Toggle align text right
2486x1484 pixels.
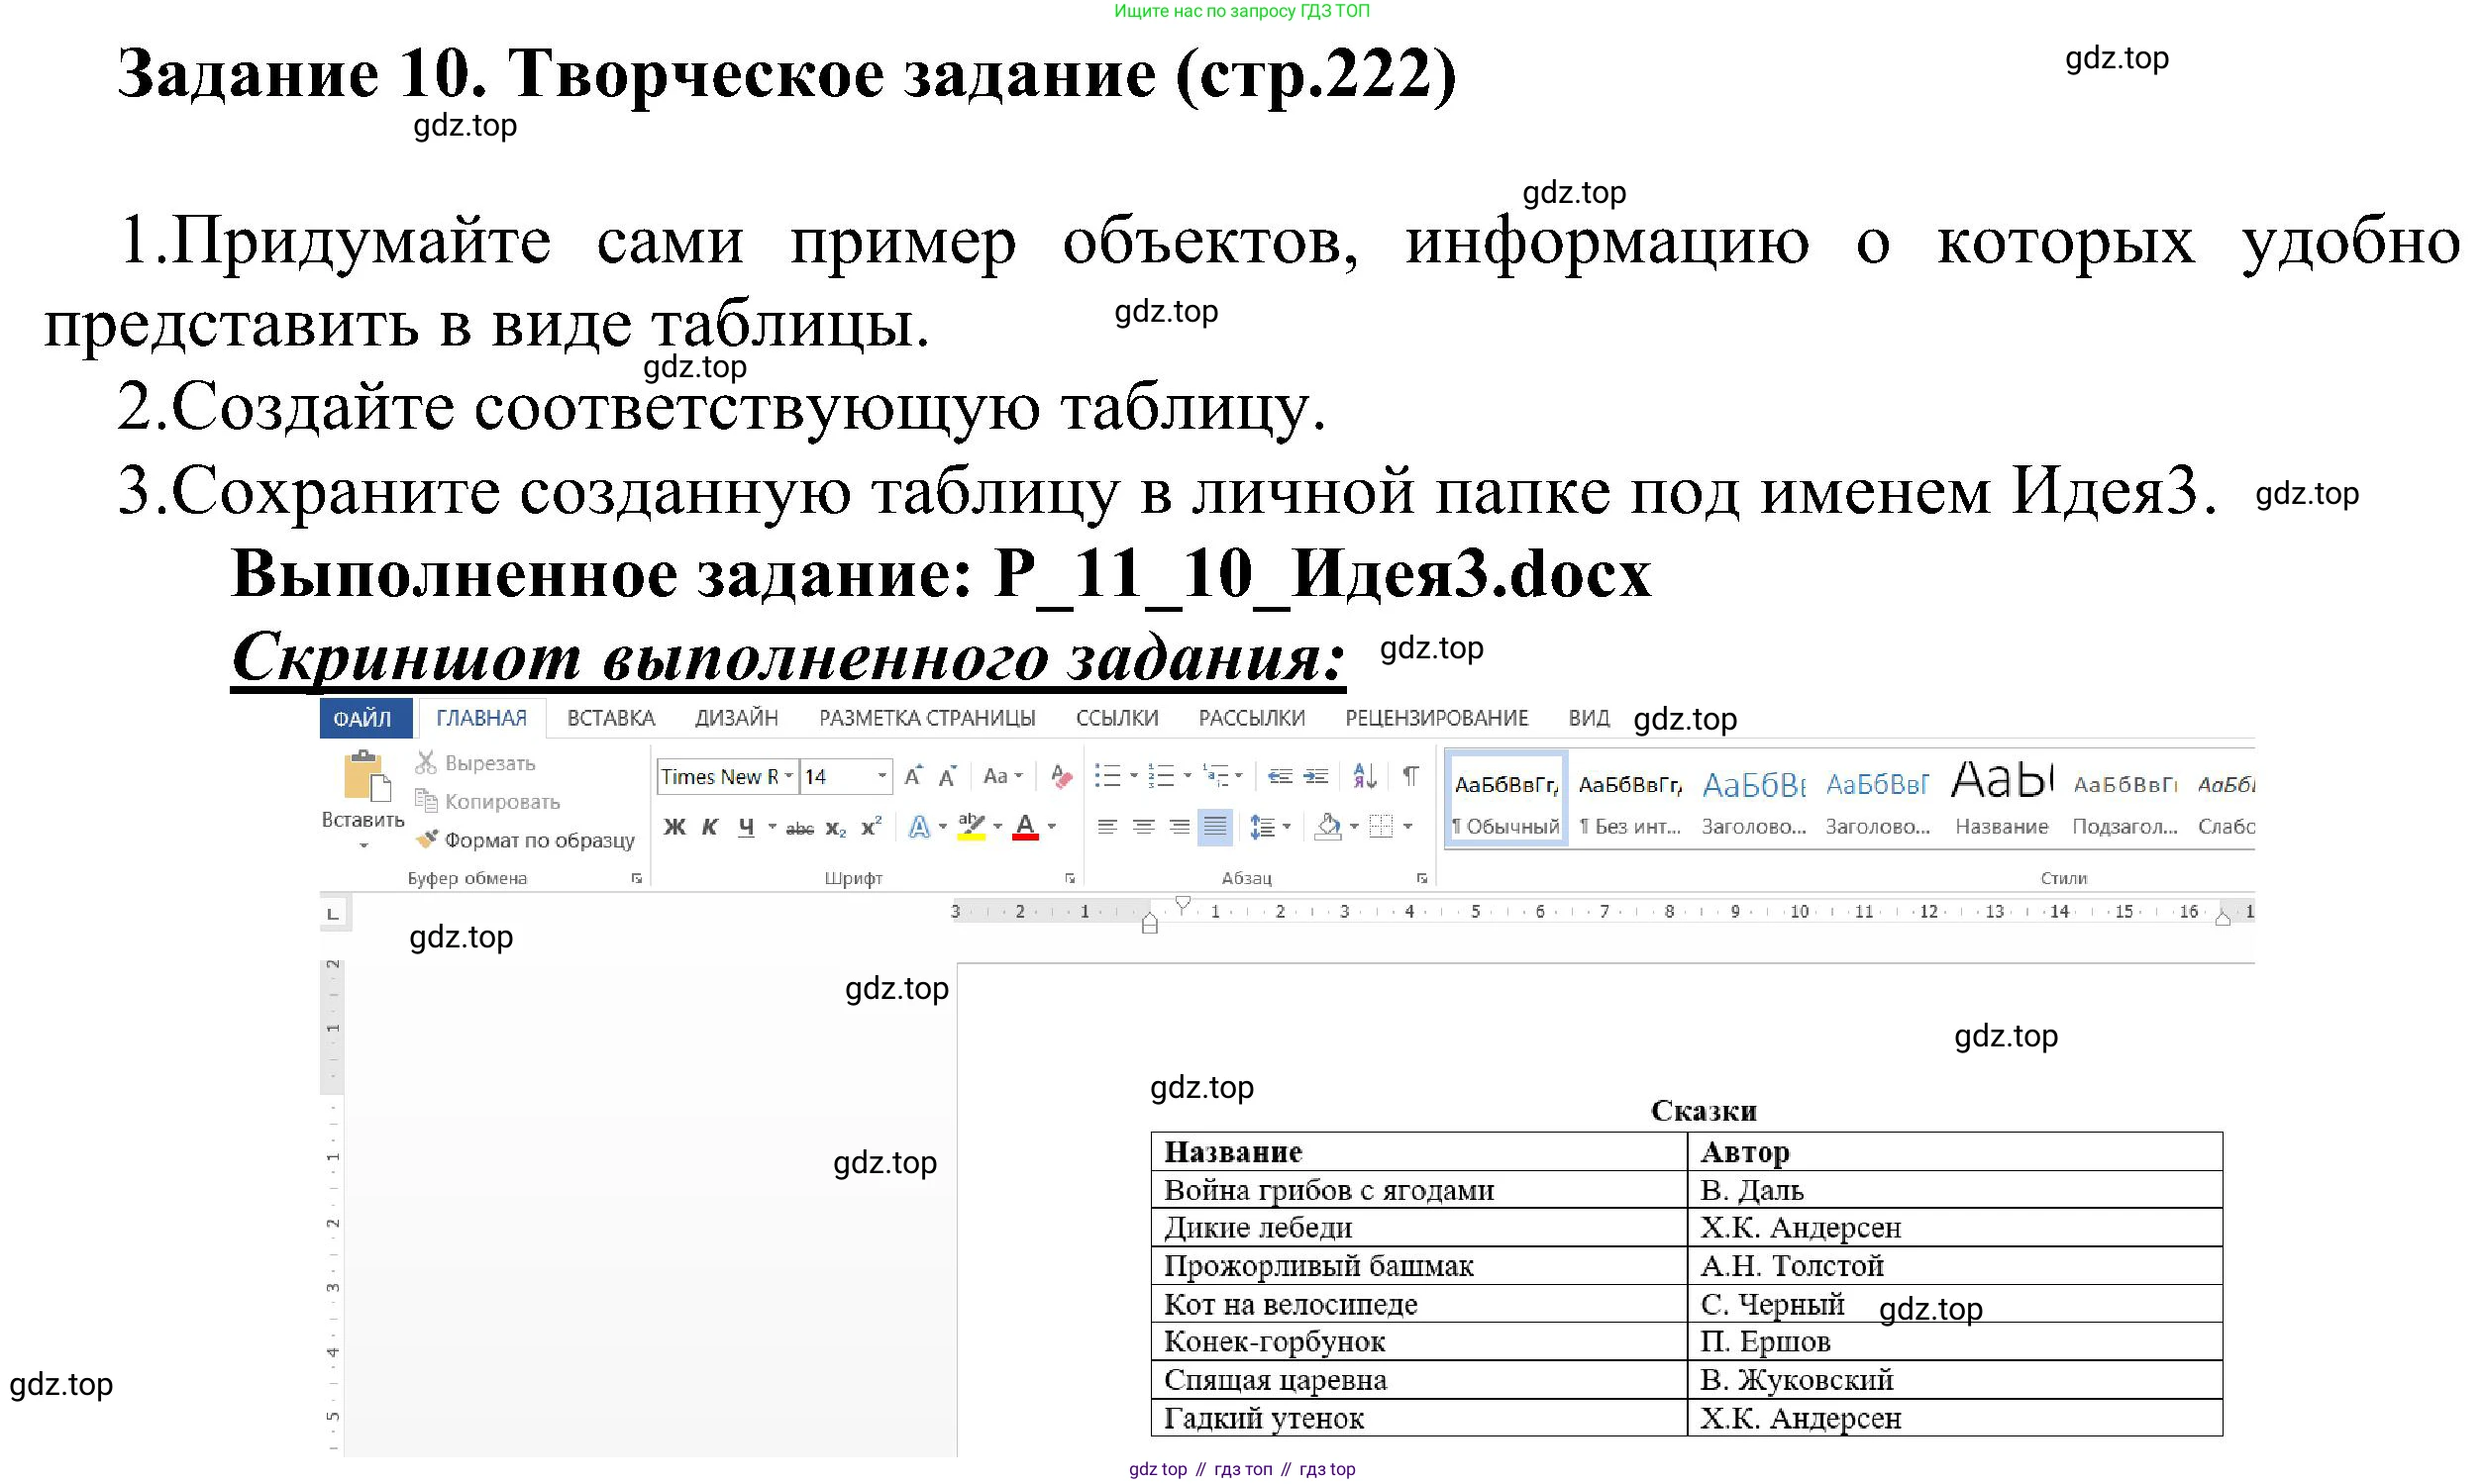pyautogui.click(x=1180, y=827)
